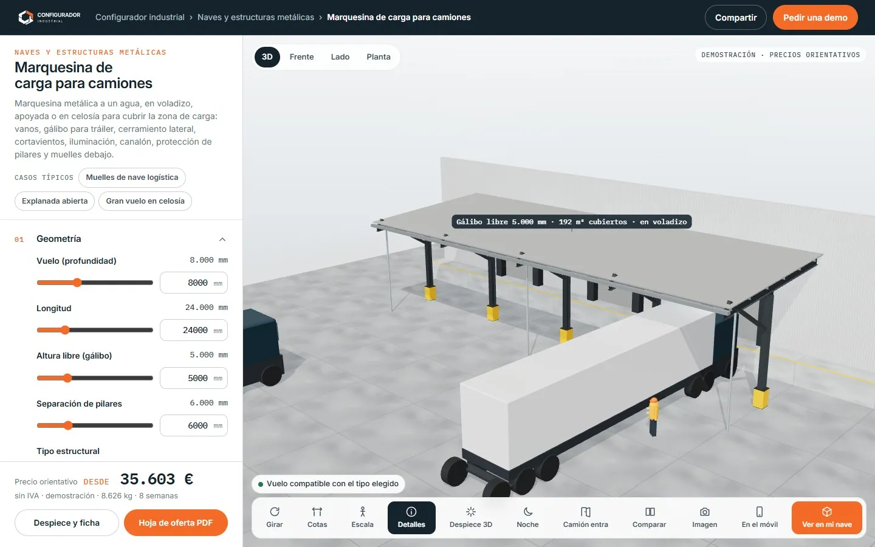Switch to the Planta view tab
This screenshot has height=547, width=875.
[379, 57]
